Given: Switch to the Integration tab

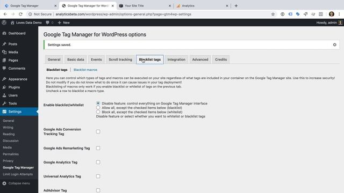Looking at the screenshot, I should tap(176, 60).
